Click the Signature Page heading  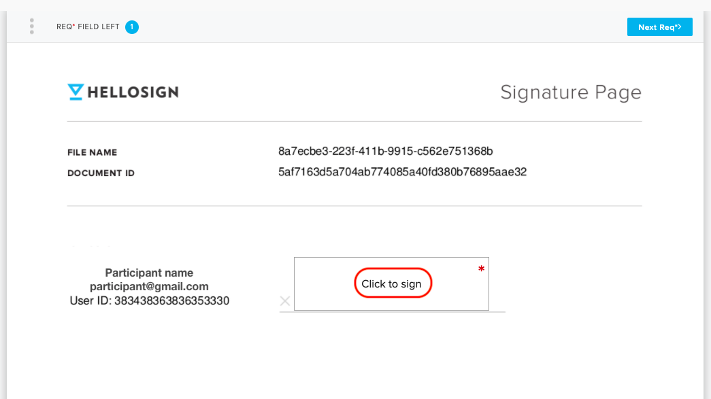click(x=571, y=92)
